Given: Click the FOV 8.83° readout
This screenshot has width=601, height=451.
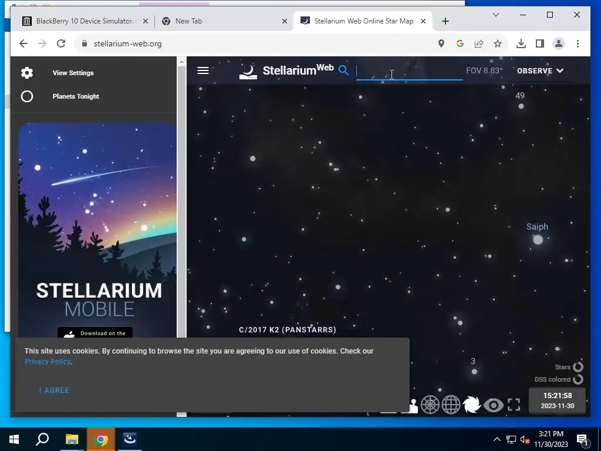Looking at the screenshot, I should point(484,70).
